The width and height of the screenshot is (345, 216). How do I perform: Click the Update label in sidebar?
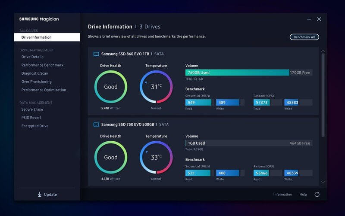pyautogui.click(x=50, y=195)
